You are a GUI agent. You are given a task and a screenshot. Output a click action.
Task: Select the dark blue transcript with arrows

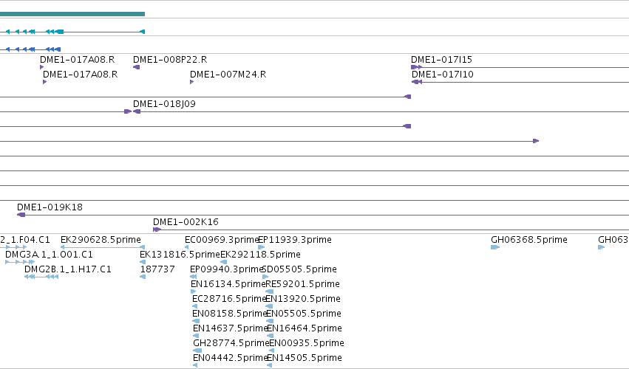pos(30,49)
